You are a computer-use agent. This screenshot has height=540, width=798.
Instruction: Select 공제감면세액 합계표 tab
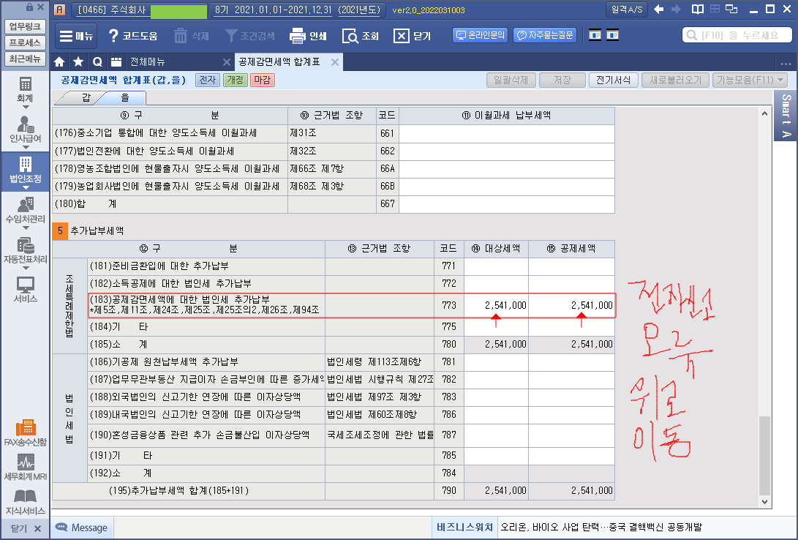pyautogui.click(x=279, y=62)
